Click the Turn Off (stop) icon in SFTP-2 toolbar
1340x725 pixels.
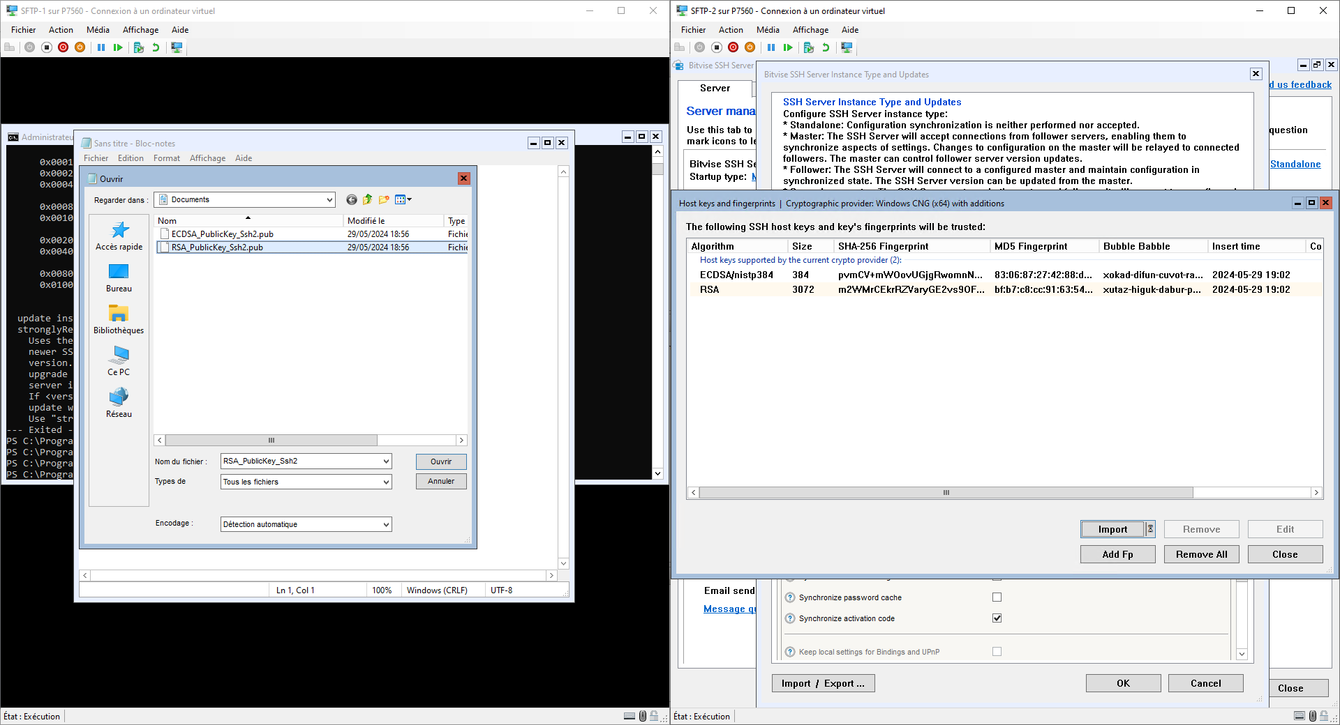click(717, 47)
